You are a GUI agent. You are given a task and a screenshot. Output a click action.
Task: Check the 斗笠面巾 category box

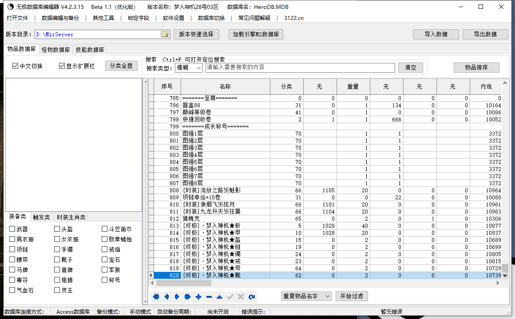tap(105, 229)
